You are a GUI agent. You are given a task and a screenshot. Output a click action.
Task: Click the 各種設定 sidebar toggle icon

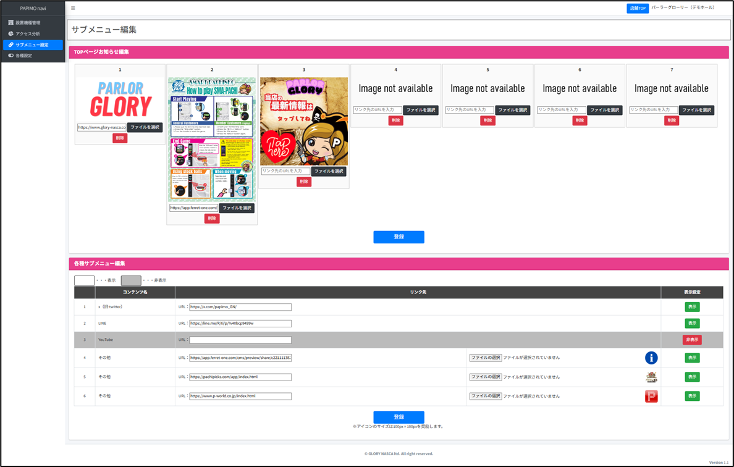pos(11,56)
